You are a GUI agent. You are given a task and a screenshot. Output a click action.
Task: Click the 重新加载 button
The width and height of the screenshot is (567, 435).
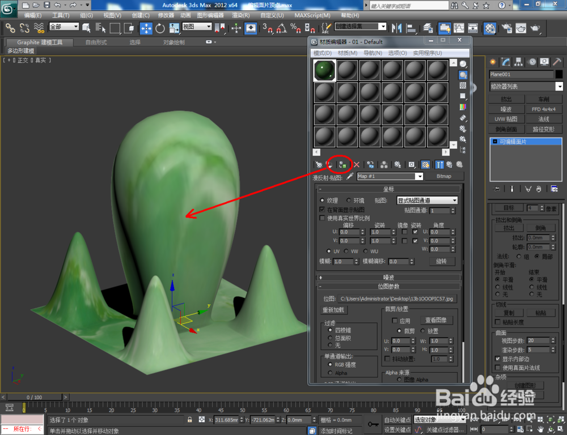[333, 310]
